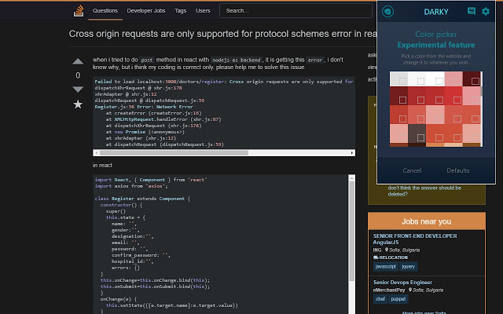Click Defaults in the Darky popup
The image size is (503, 314).
457,170
